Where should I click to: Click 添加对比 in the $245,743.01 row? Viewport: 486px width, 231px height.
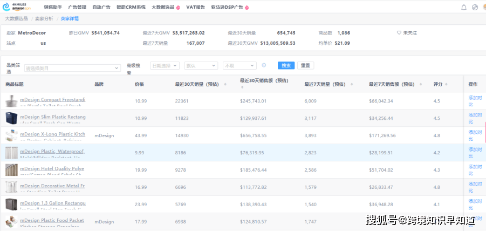coord(475,101)
